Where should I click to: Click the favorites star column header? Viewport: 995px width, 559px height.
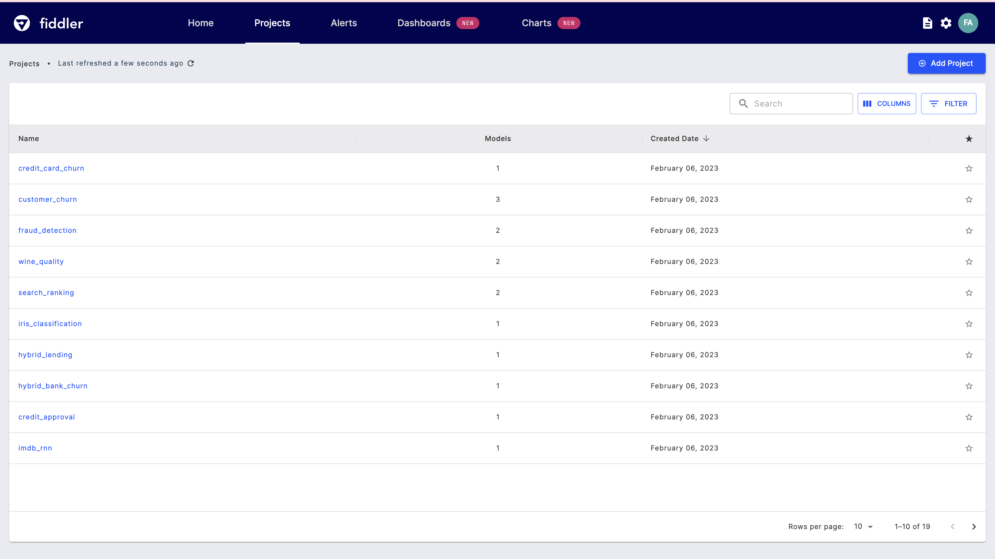point(969,138)
